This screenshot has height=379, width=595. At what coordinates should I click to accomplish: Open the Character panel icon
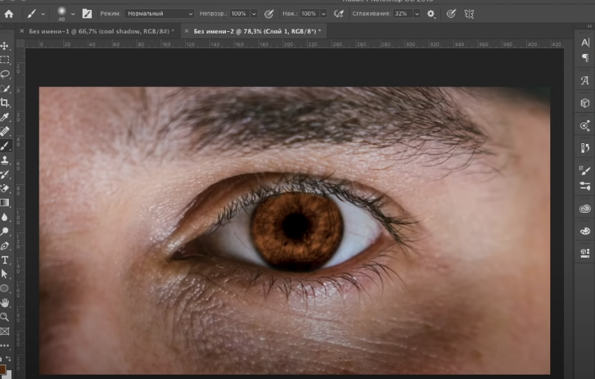pyautogui.click(x=584, y=43)
